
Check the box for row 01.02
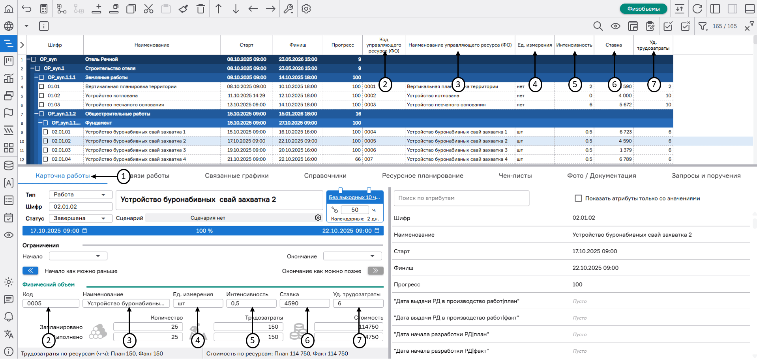[x=41, y=95]
